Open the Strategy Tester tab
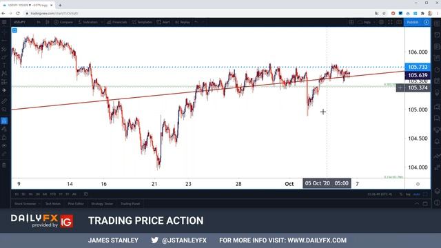This screenshot has height=248, width=441. coord(102,204)
